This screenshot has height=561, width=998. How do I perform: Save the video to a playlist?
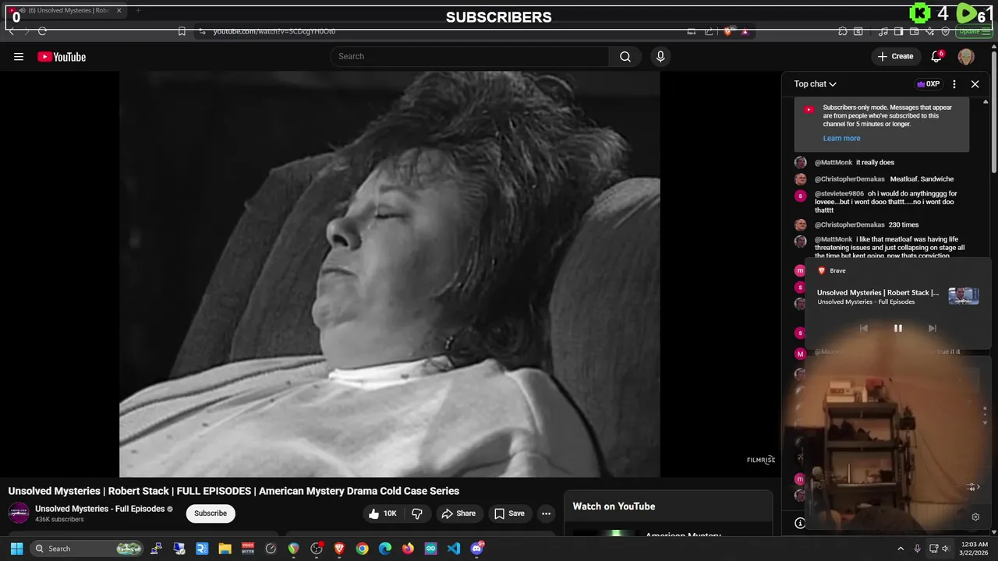[509, 513]
